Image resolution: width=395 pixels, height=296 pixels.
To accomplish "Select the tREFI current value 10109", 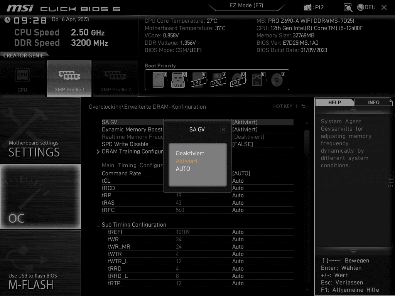I will pyautogui.click(x=182, y=232).
